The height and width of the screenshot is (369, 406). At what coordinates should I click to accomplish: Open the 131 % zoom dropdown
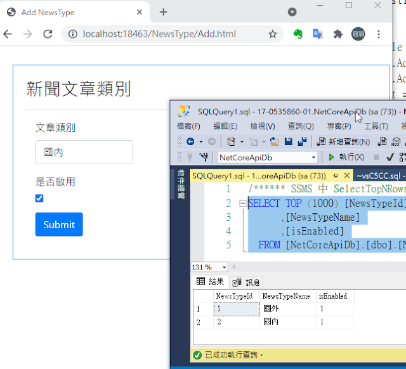[224, 267]
